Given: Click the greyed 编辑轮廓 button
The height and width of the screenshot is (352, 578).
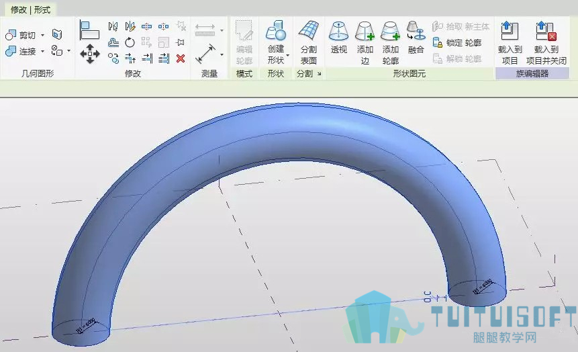Looking at the screenshot, I should coord(244,42).
